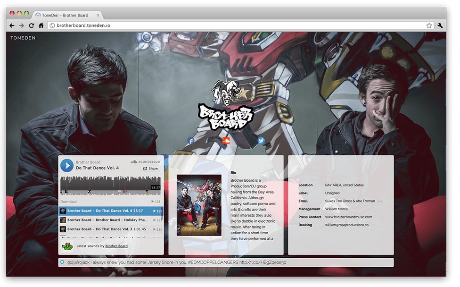The height and width of the screenshot is (287, 460).
Task: Open the Brother Board link in player footer
Action: (x=116, y=246)
